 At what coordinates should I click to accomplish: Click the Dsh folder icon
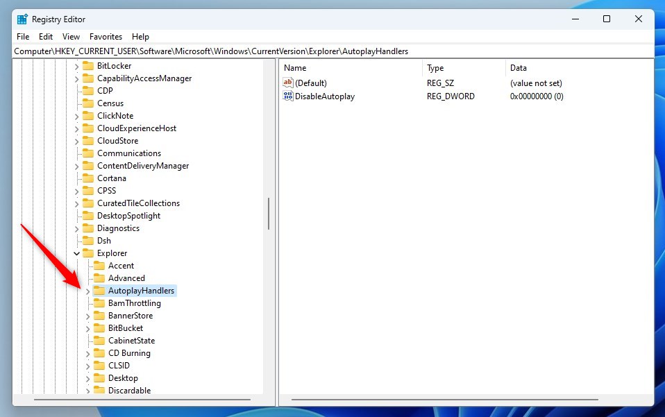(x=87, y=241)
